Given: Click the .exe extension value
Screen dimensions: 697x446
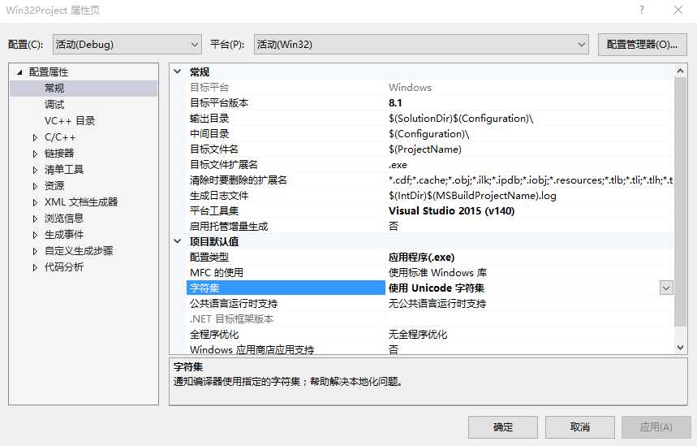Looking at the screenshot, I should (398, 165).
